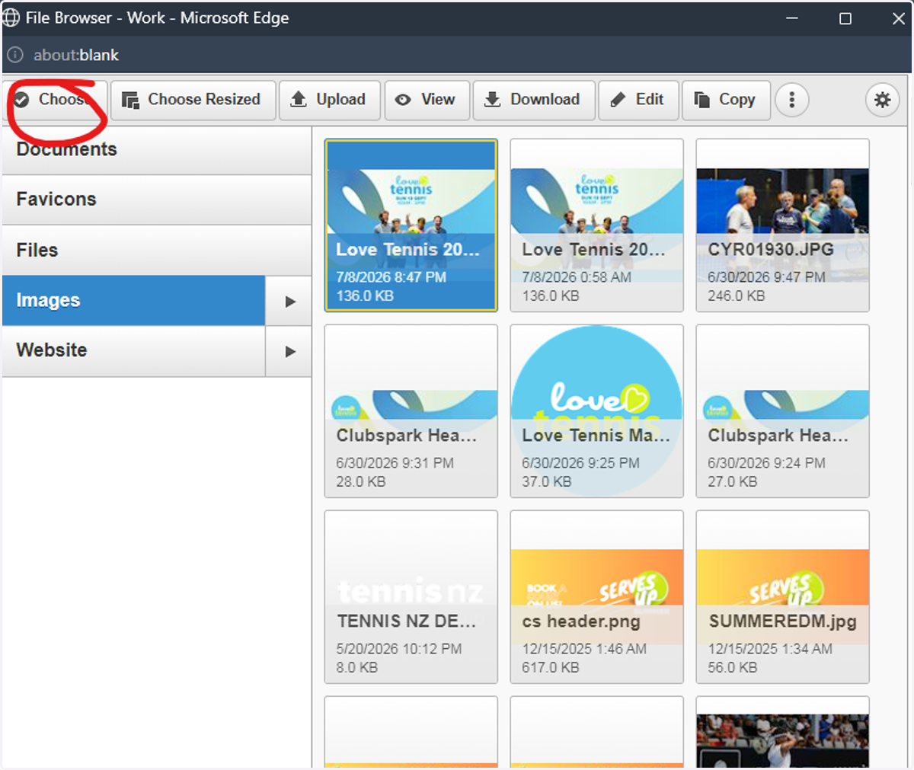The height and width of the screenshot is (770, 914).
Task: Click the copy pages icon
Action: click(701, 100)
